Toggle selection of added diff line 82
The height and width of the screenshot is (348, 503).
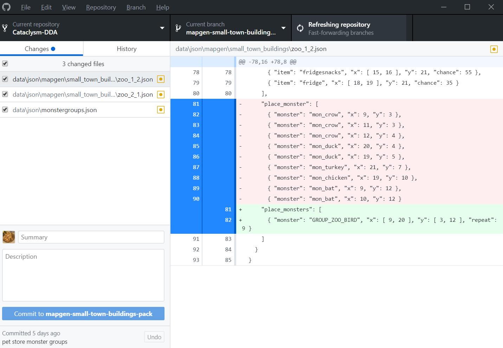(203, 224)
